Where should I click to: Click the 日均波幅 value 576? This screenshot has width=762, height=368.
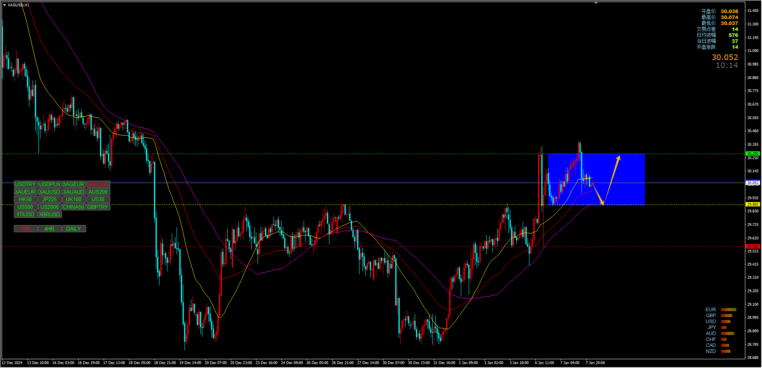(733, 35)
